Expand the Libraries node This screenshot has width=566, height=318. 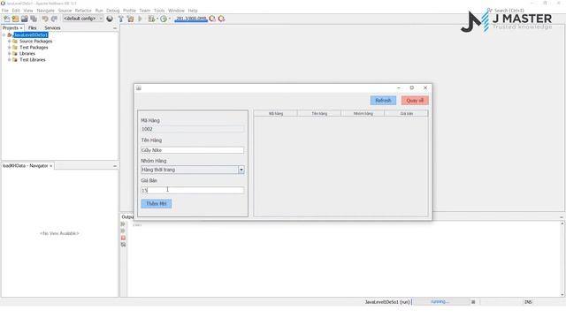10,54
